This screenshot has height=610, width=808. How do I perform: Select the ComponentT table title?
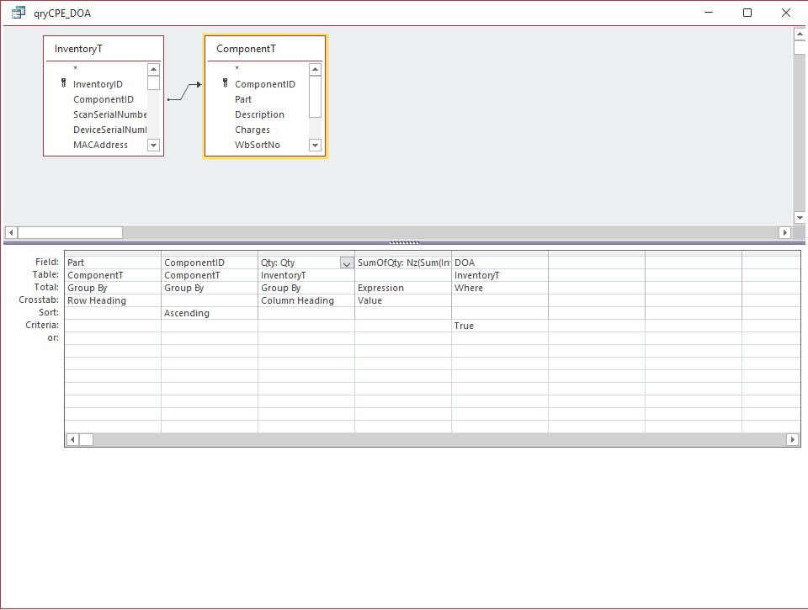(246, 49)
